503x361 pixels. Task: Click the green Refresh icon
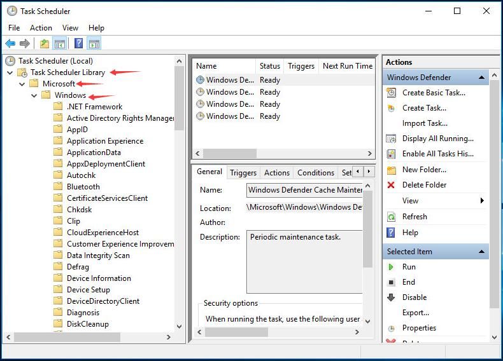tap(391, 217)
